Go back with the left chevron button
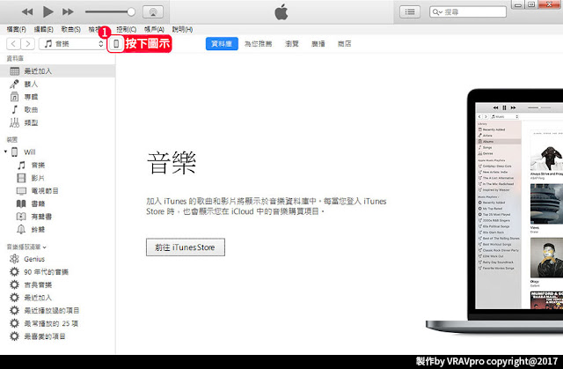 point(13,44)
